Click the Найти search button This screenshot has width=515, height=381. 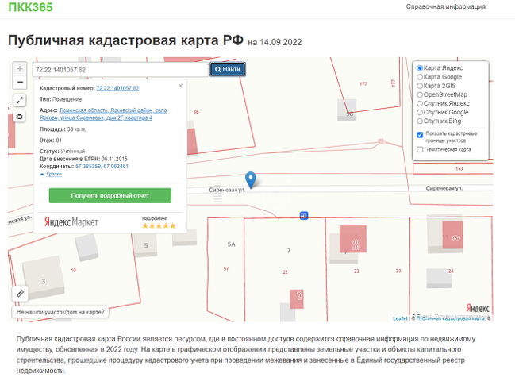(x=228, y=69)
